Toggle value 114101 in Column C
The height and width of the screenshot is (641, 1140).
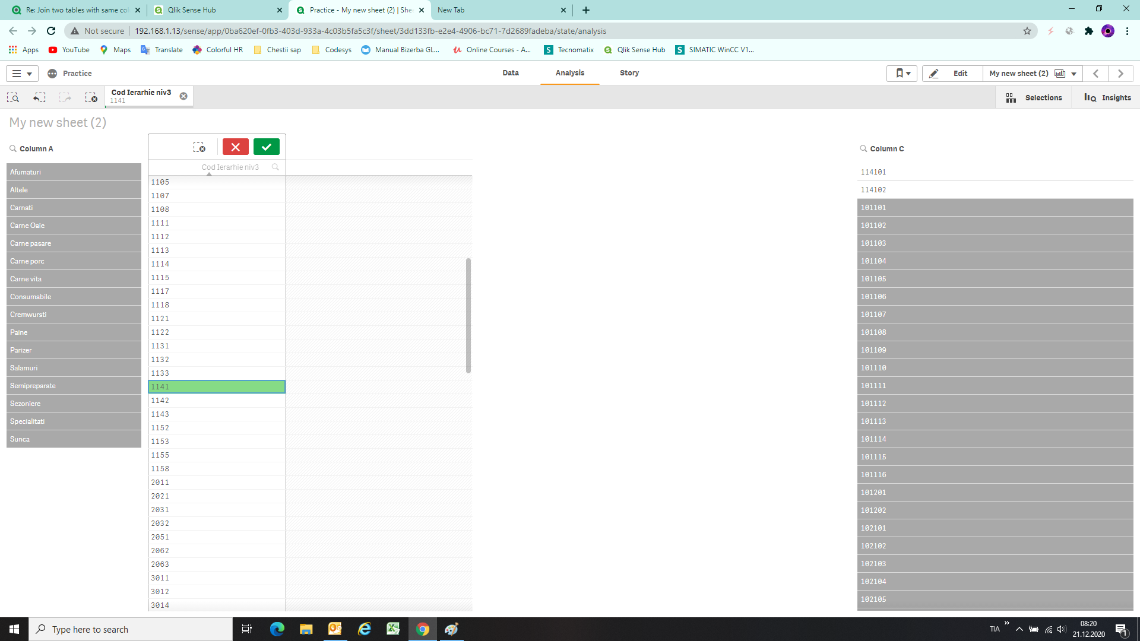pos(995,172)
